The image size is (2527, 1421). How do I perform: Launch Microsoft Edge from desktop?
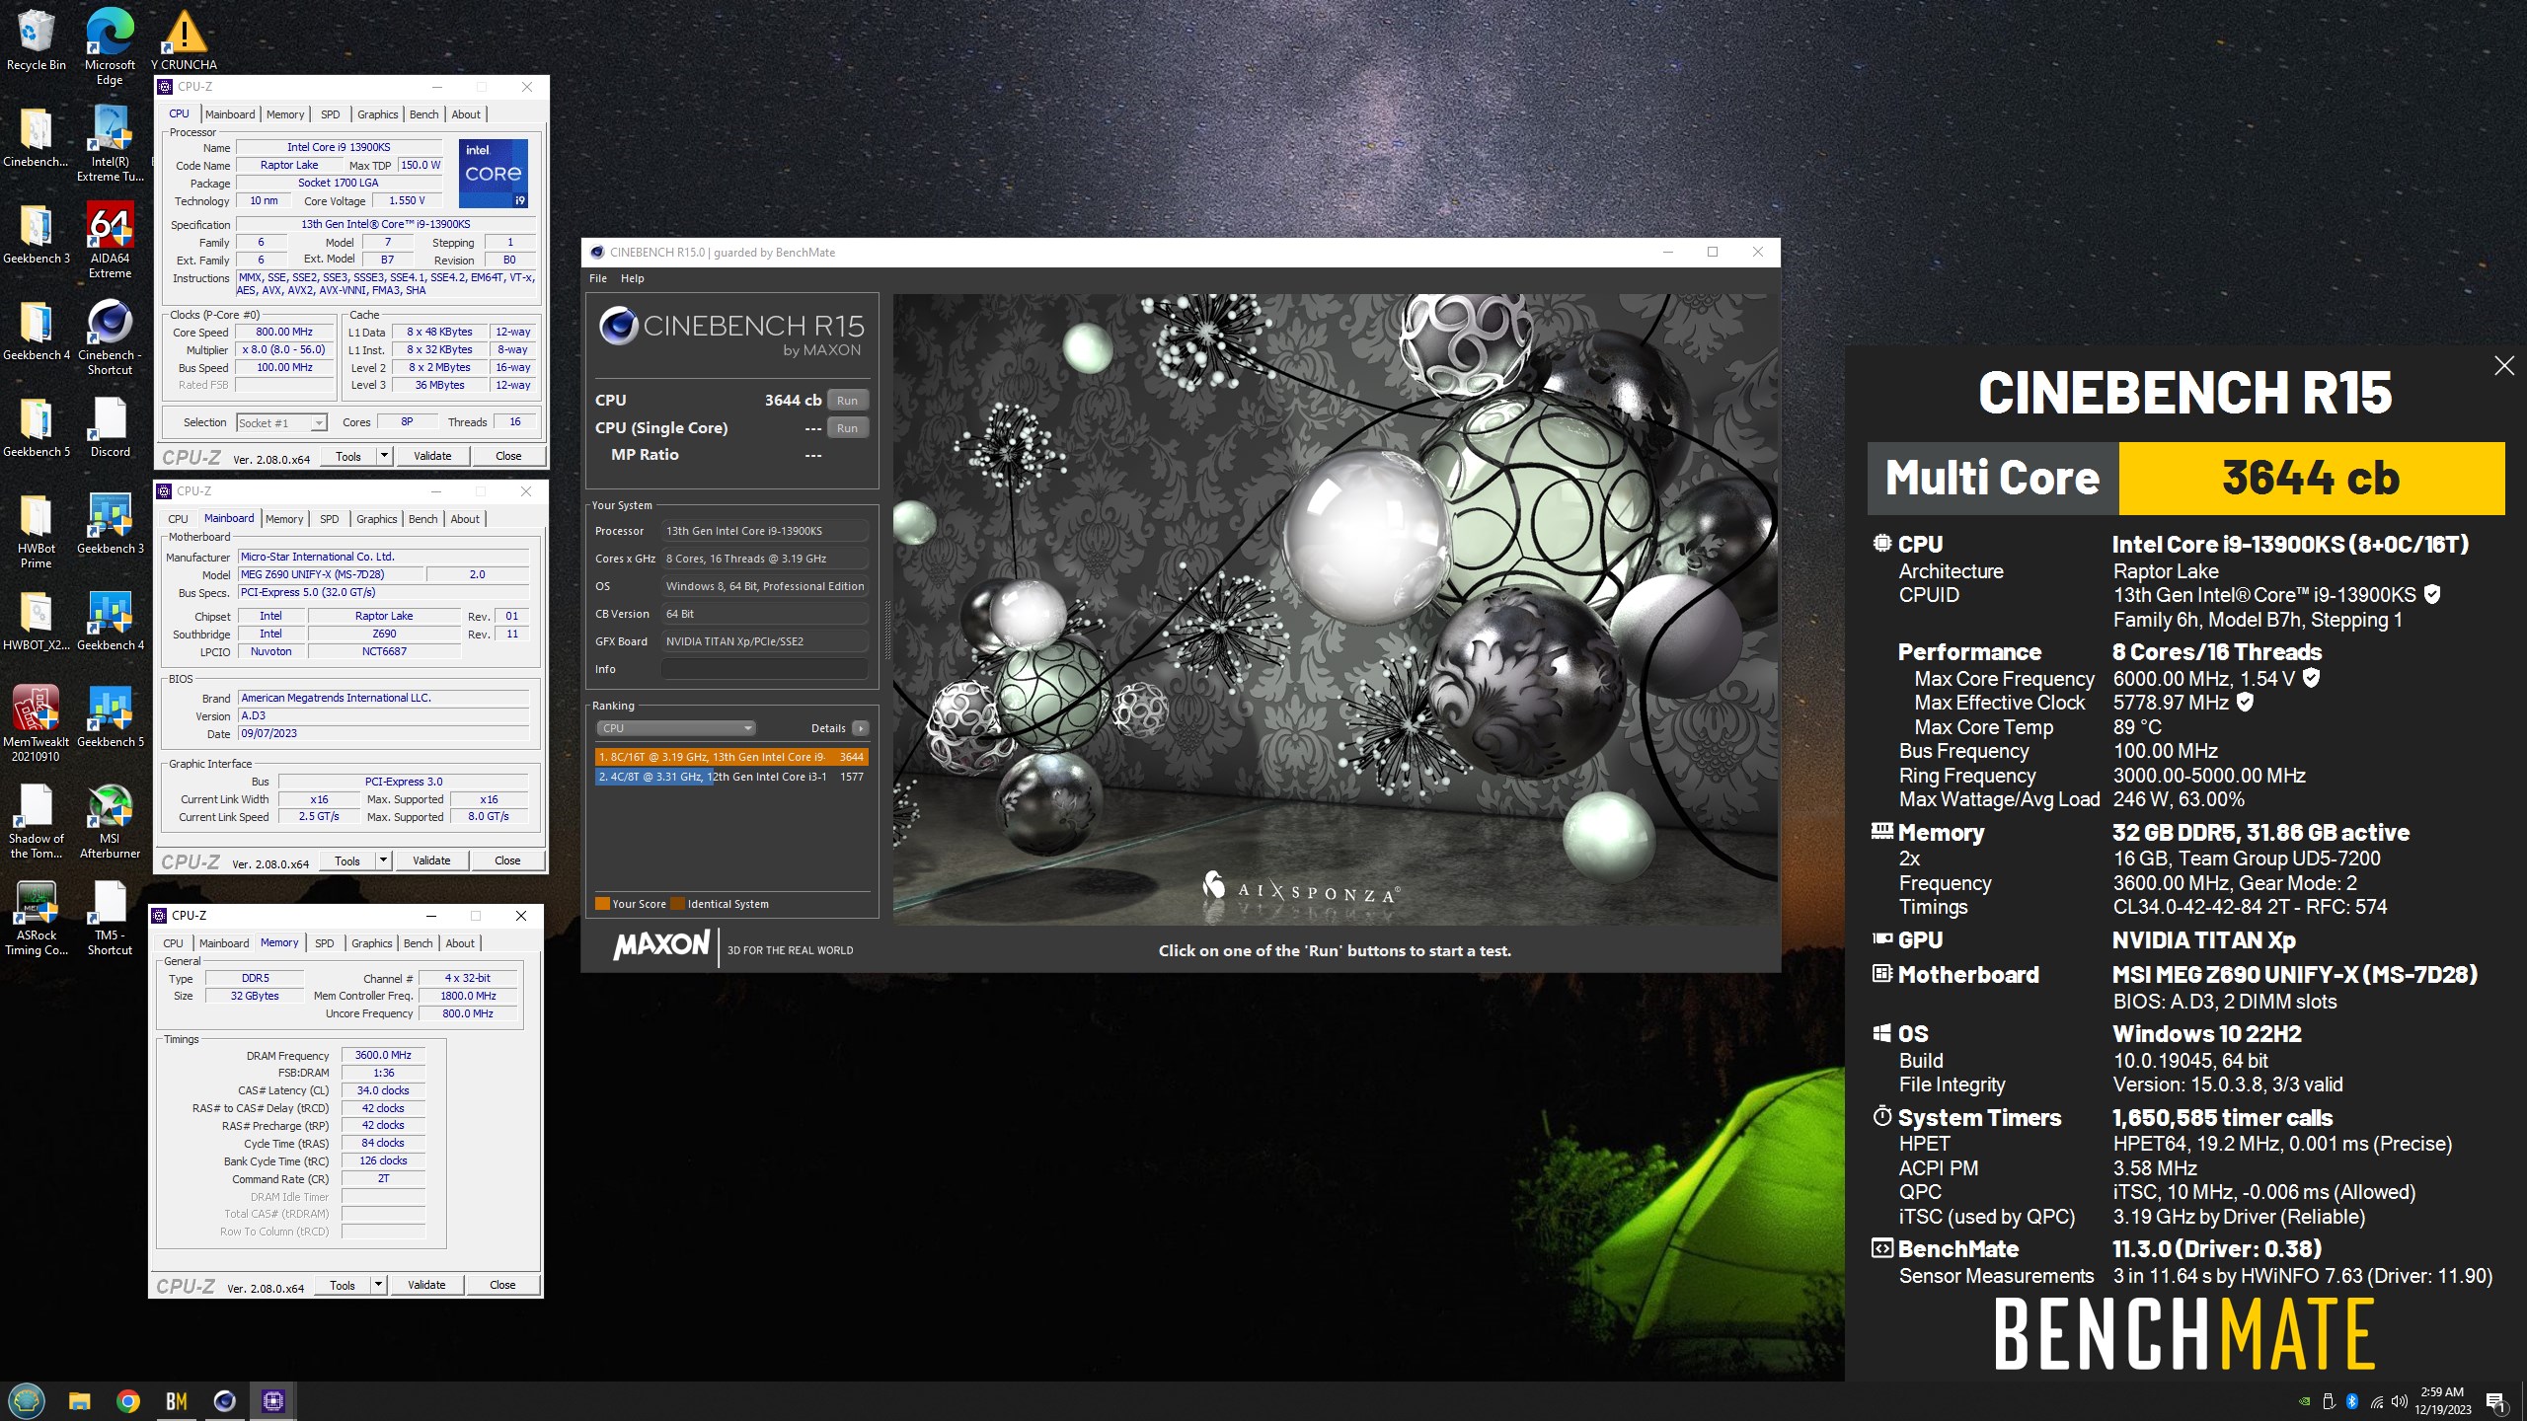point(110,45)
